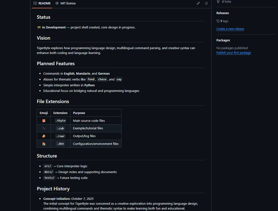278x211 pixels.
Task: Click the Packages heading
Action: point(223,40)
